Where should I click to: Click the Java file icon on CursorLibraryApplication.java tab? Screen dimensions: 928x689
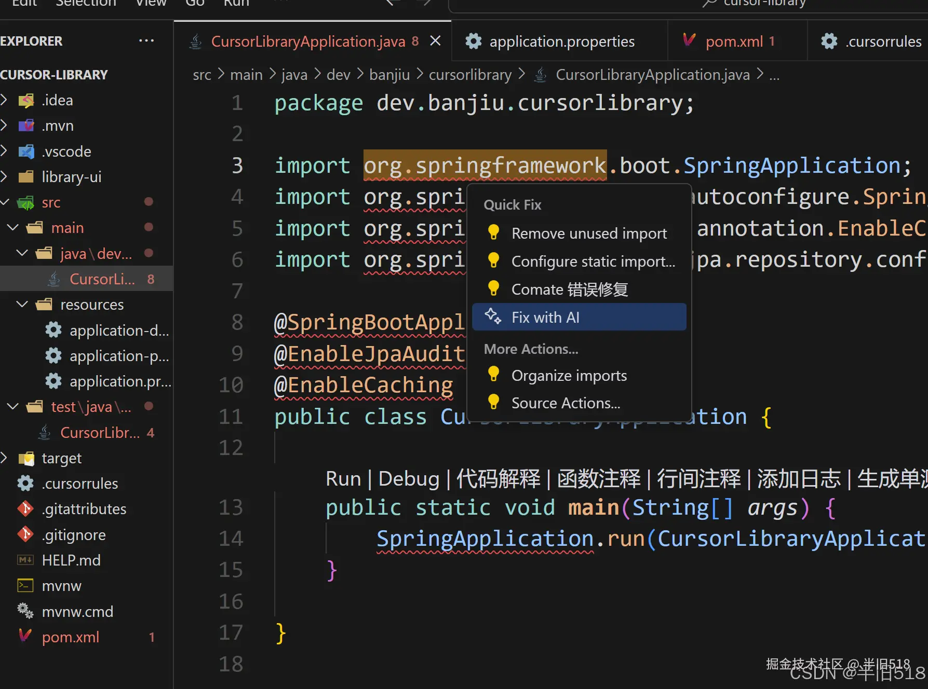196,42
